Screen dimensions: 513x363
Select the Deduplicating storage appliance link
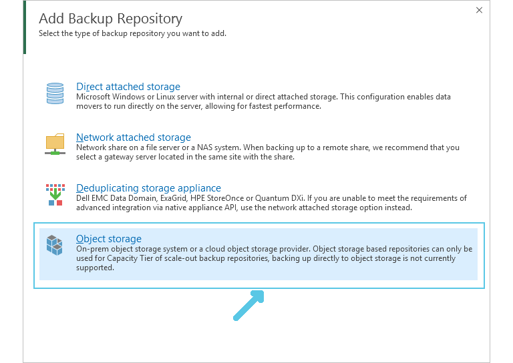tap(148, 188)
